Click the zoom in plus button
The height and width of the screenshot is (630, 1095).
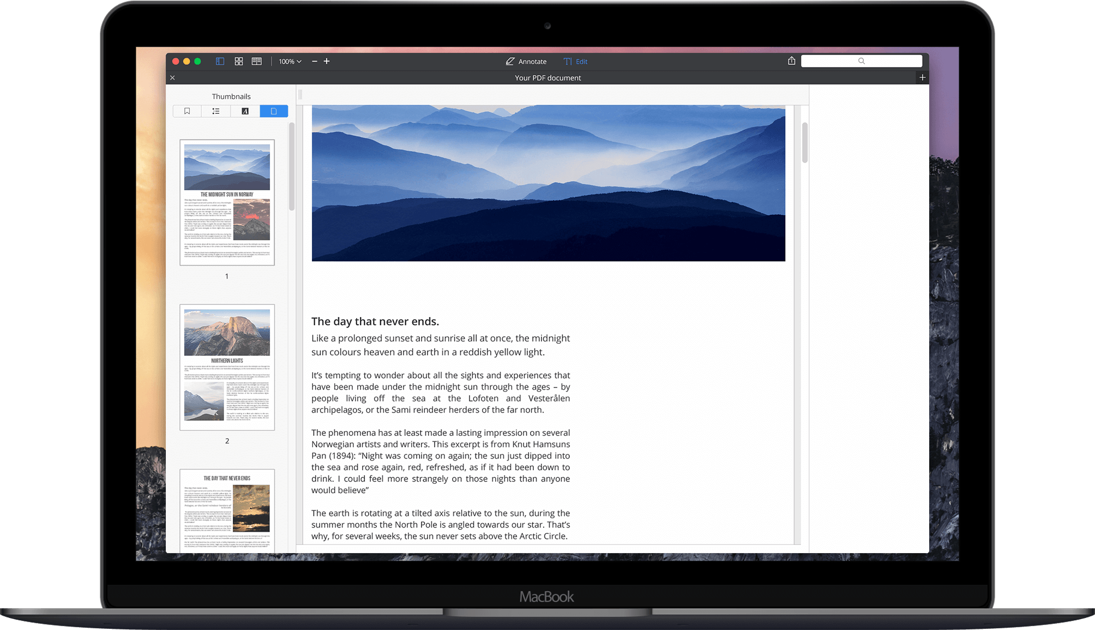coord(327,61)
